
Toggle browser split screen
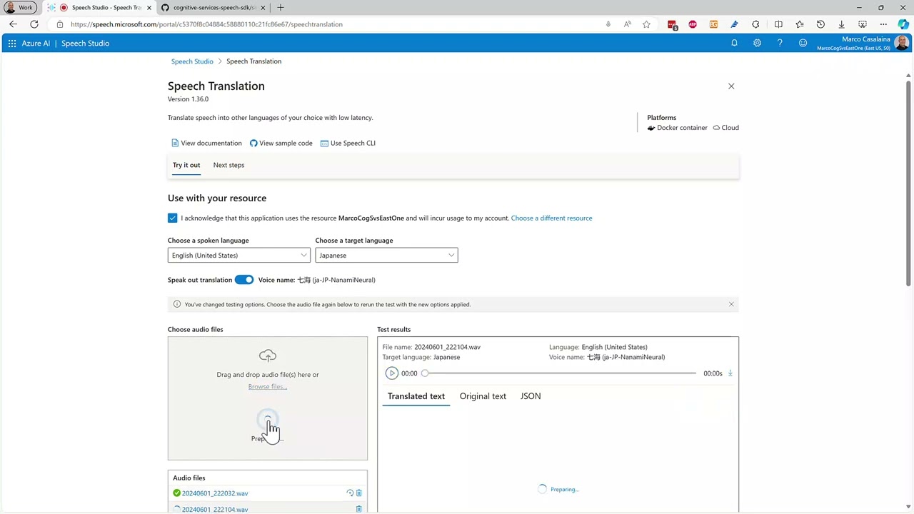pyautogui.click(x=778, y=24)
